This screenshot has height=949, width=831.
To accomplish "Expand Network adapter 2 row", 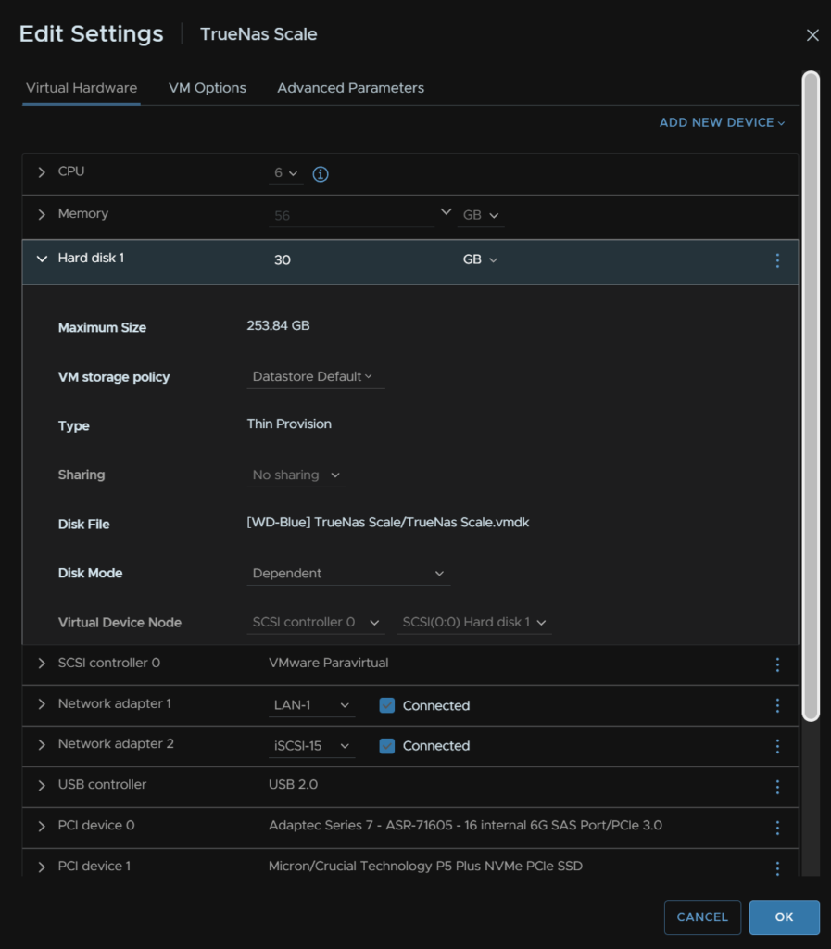I will coord(41,744).
